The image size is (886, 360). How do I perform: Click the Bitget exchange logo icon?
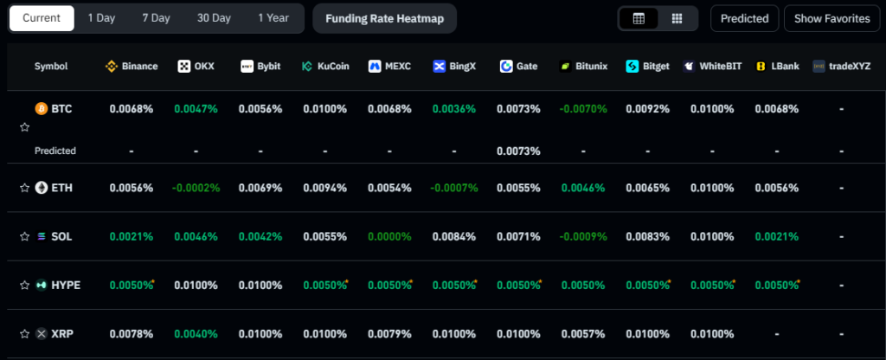coord(632,66)
